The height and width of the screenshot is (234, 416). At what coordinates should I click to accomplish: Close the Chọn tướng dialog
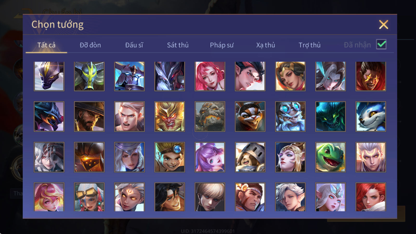coord(383,24)
